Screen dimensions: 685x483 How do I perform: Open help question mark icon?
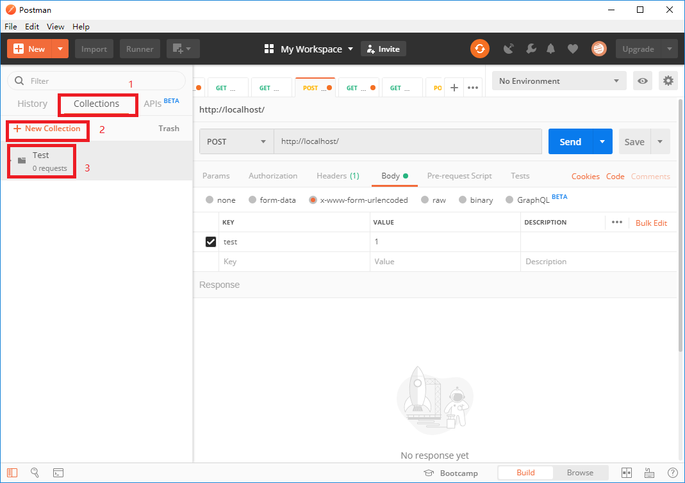(673, 473)
